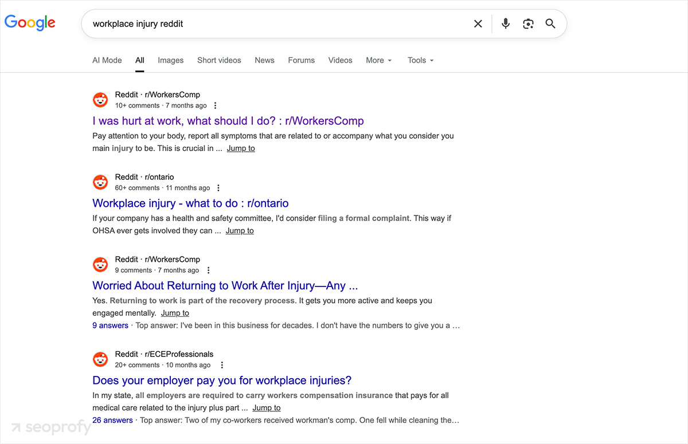Open the three-dot menu on the first result
688x444 pixels.
coord(215,105)
